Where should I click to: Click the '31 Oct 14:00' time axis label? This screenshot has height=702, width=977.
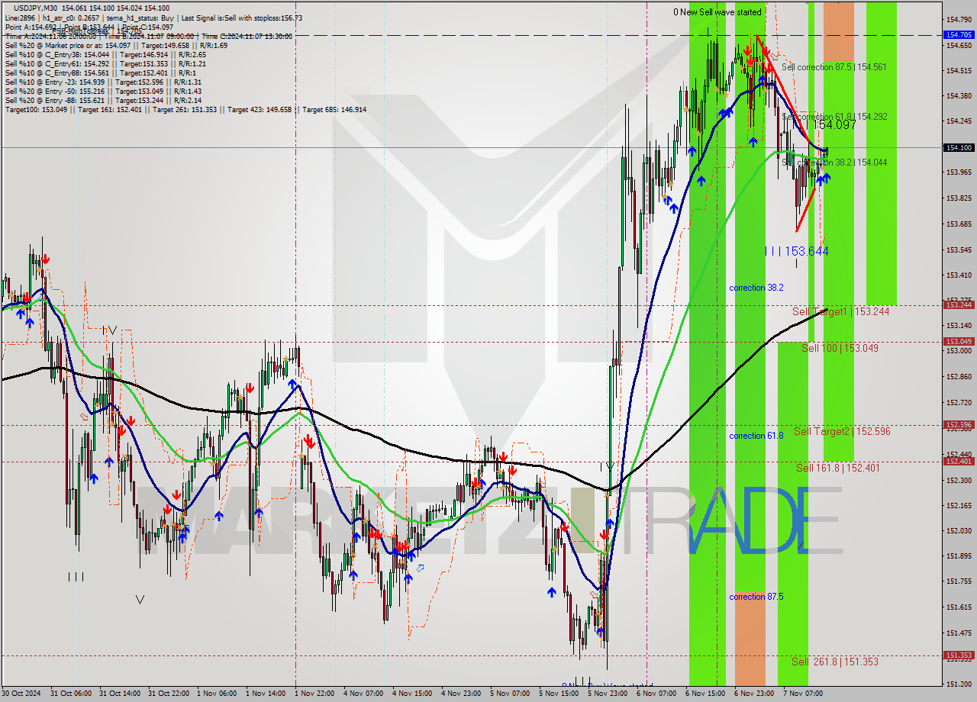[x=119, y=694]
